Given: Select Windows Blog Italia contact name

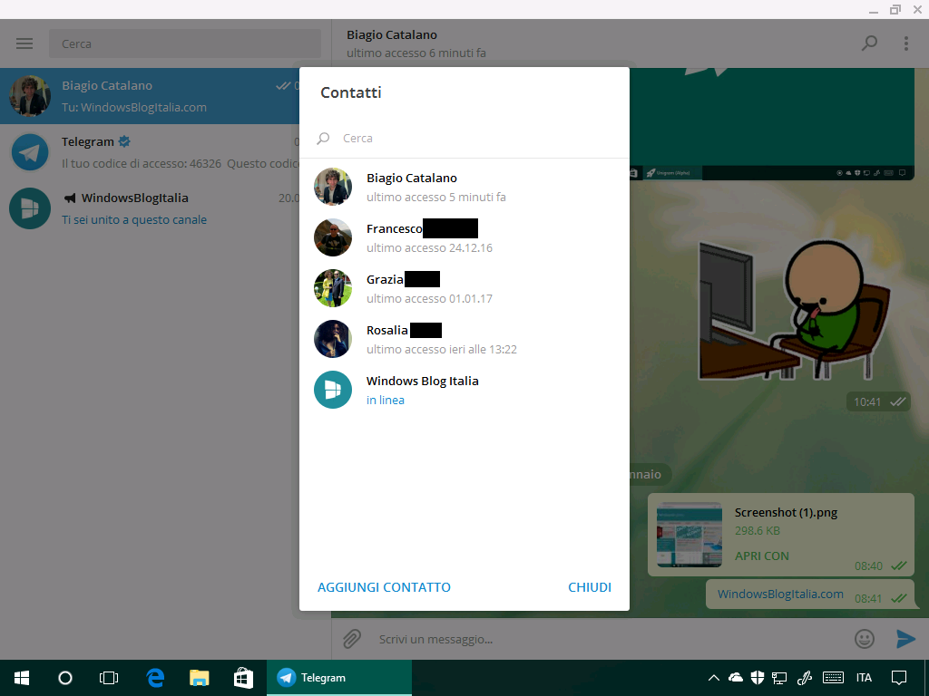Looking at the screenshot, I should (423, 382).
